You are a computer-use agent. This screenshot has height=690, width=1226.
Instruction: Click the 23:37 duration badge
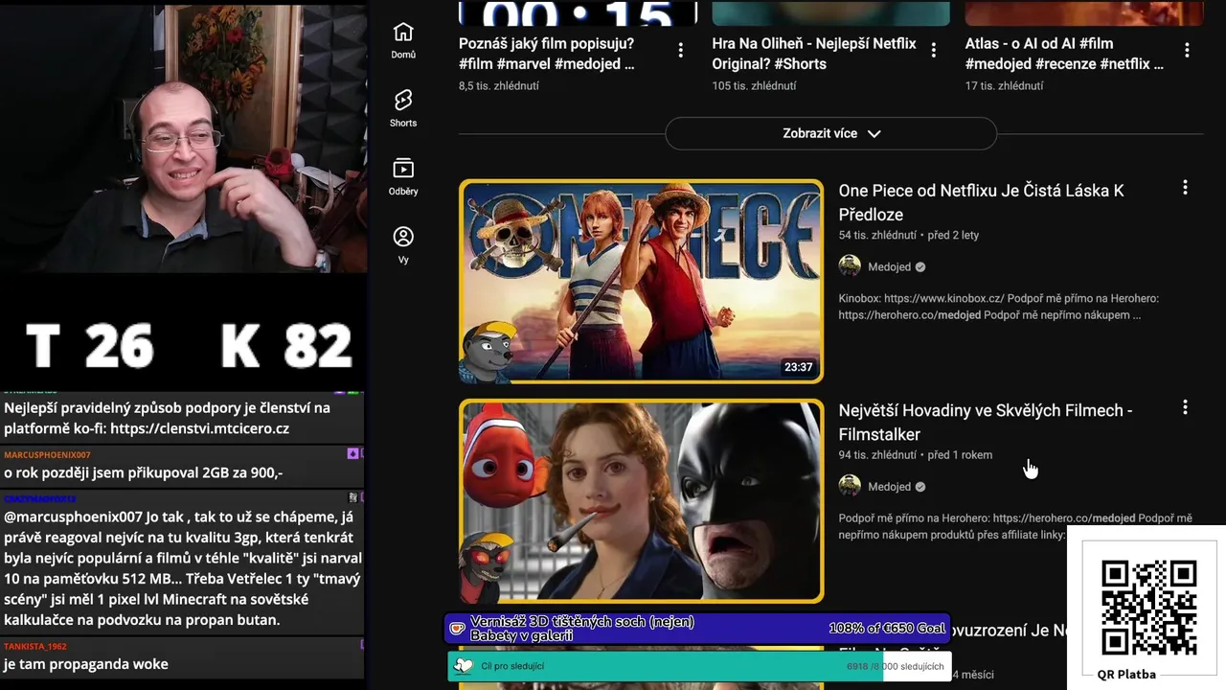click(798, 367)
